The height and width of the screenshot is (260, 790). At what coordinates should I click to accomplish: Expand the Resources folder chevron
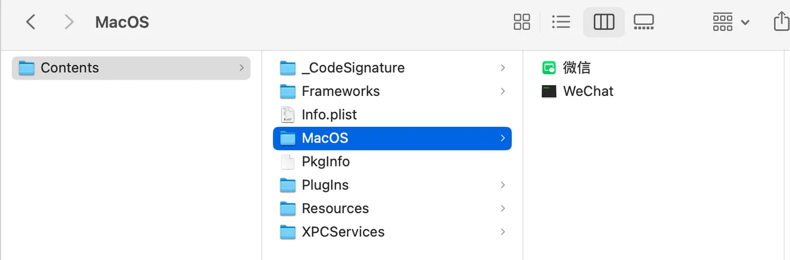tap(502, 209)
